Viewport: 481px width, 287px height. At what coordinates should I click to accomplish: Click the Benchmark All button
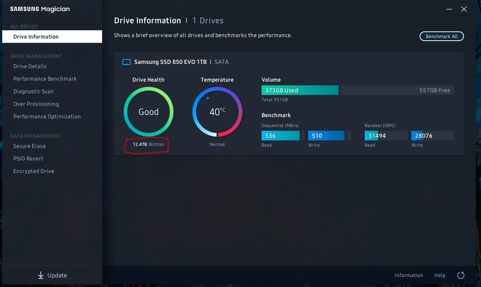coord(442,36)
